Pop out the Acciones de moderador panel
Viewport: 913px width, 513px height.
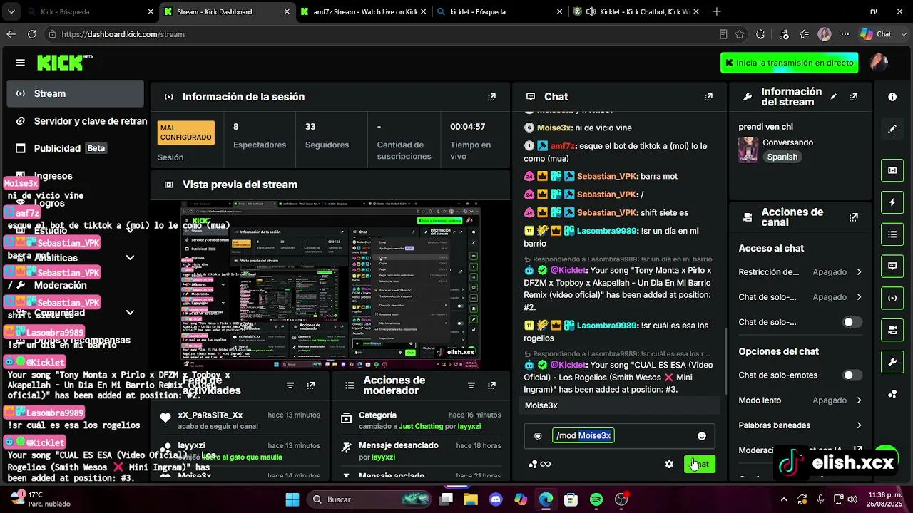coord(491,385)
